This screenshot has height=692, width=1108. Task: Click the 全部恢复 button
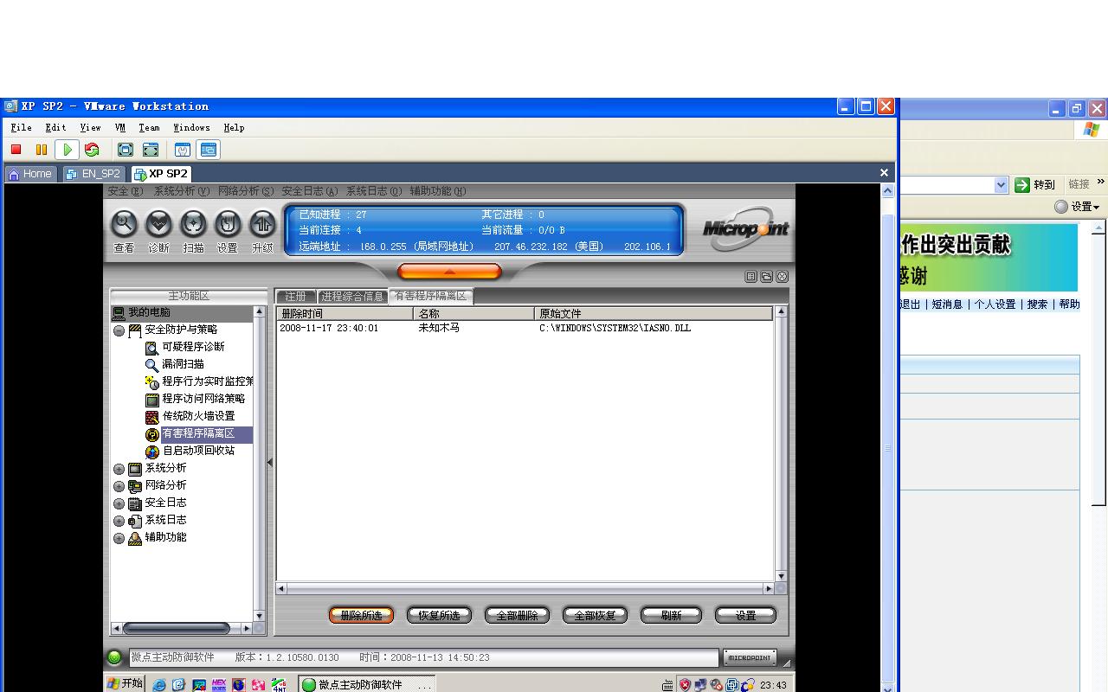point(595,615)
